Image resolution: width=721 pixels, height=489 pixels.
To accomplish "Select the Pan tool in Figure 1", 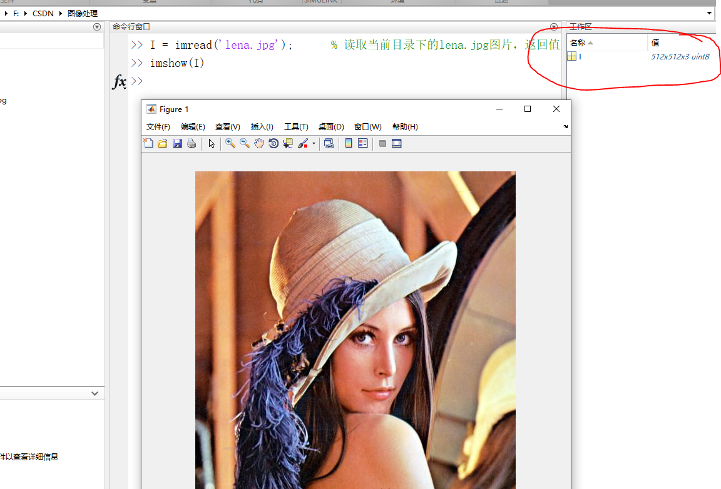I will tap(258, 143).
